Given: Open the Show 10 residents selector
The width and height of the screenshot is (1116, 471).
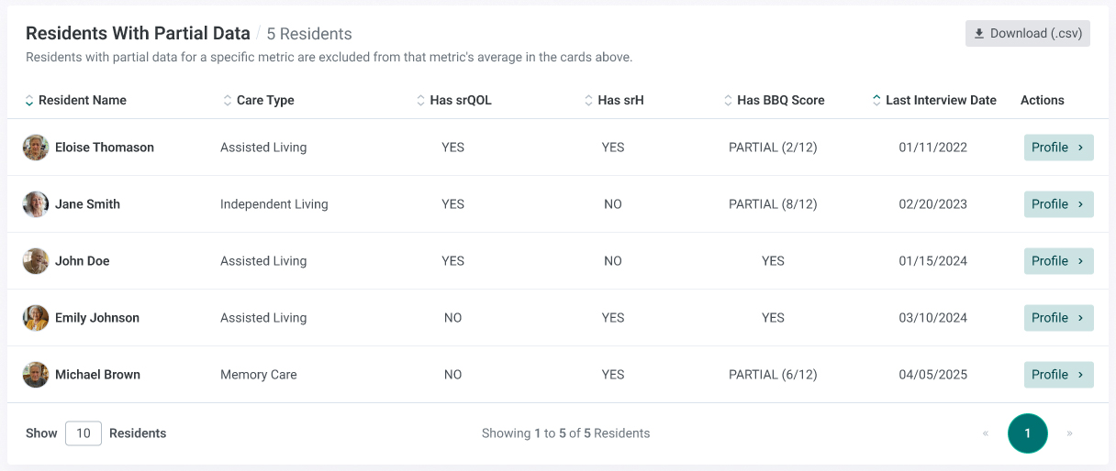Looking at the screenshot, I should (84, 433).
